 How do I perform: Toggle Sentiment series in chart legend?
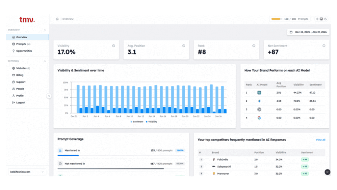pos(137,122)
